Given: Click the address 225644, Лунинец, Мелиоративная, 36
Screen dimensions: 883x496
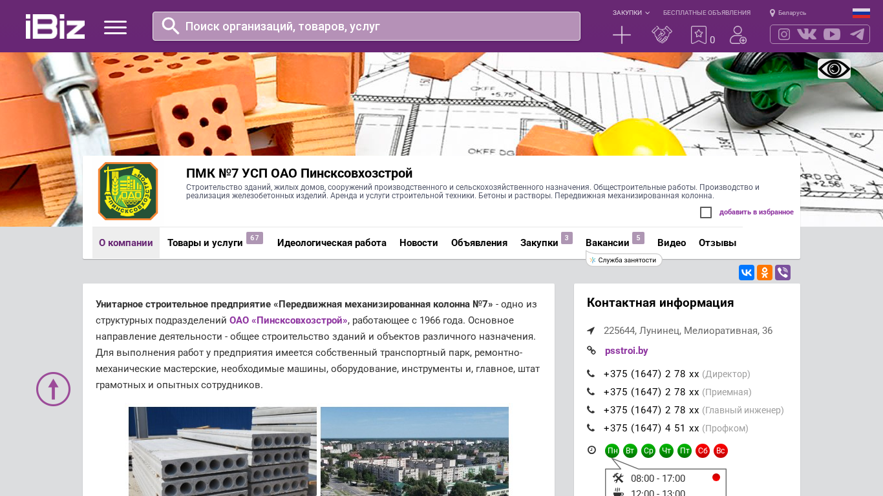Looking at the screenshot, I should click(688, 331).
